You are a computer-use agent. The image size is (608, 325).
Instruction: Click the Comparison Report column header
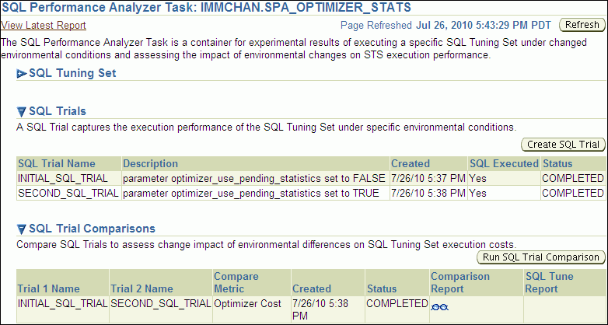click(460, 282)
